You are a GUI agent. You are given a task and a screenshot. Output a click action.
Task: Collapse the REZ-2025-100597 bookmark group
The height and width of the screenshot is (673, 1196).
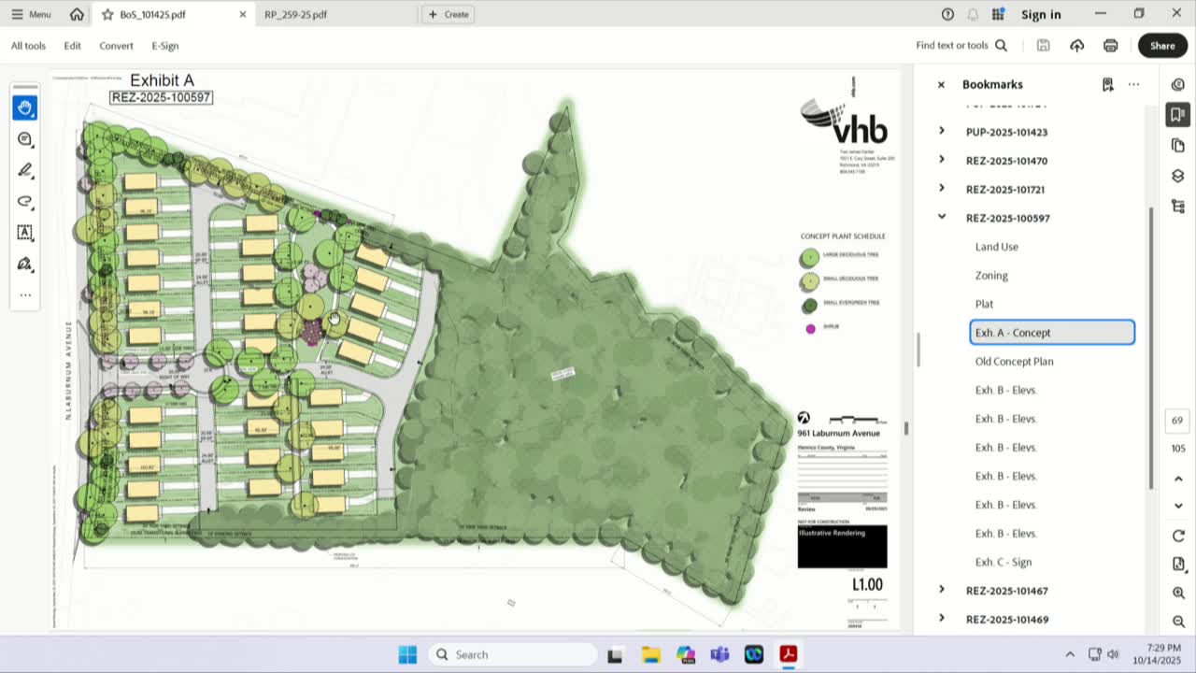[941, 218]
